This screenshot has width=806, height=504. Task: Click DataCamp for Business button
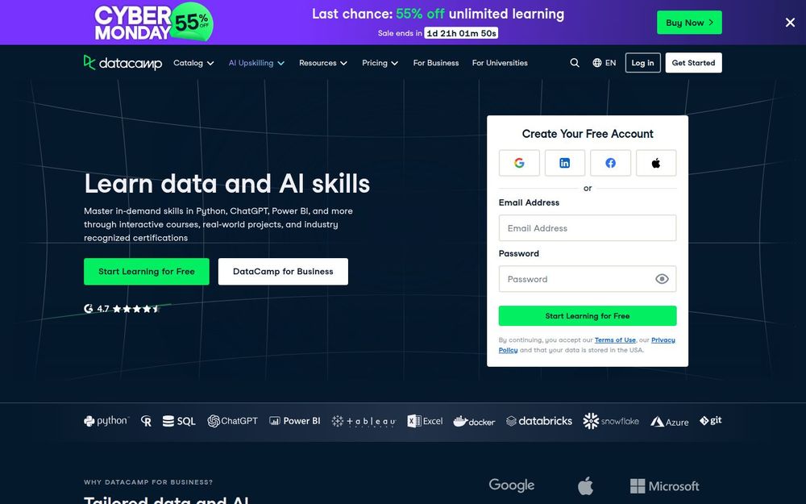[283, 272]
